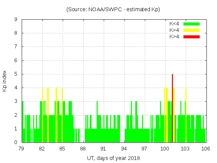Viewport: 217px width, 163px height.
Task: Click the y-axis tick label 5
Action: pyautogui.click(x=16, y=74)
